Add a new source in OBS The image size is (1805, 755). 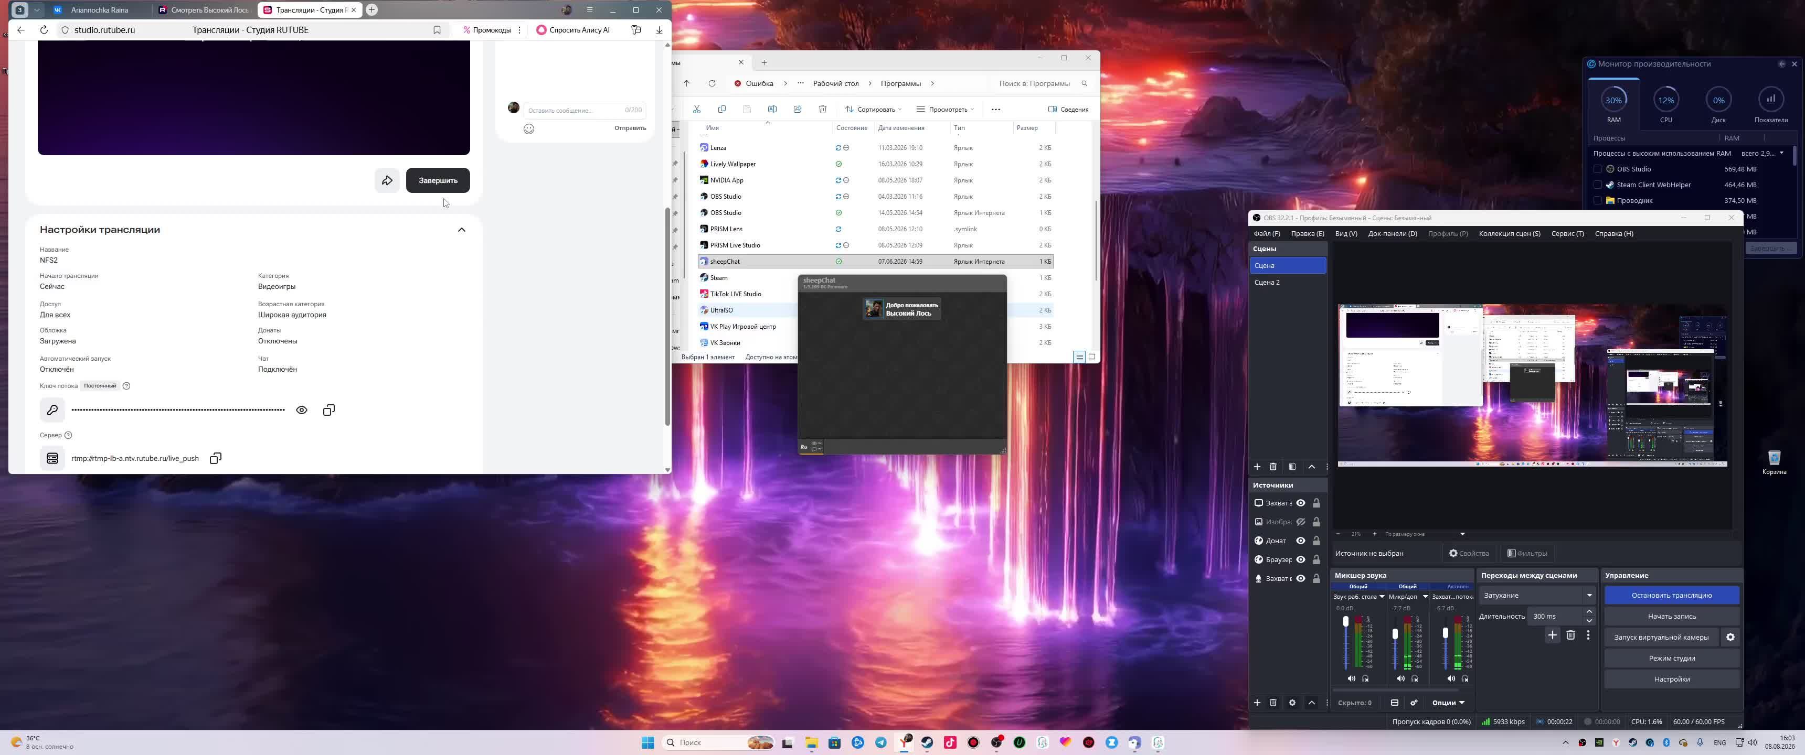(x=1257, y=703)
